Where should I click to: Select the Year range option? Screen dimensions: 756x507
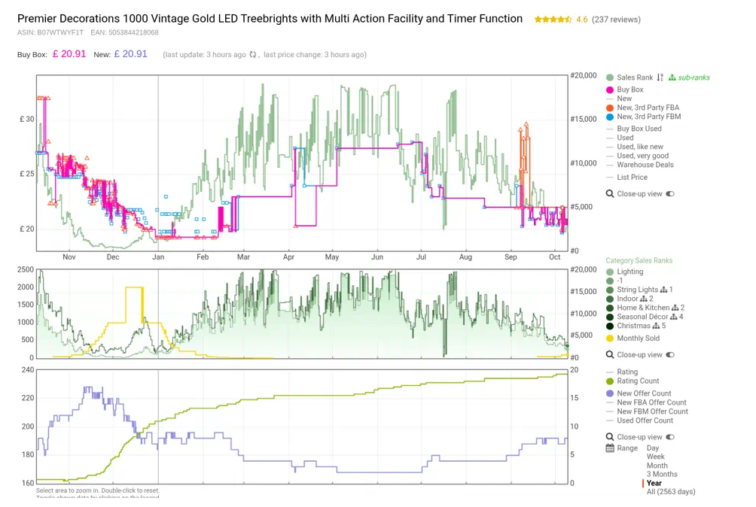point(654,484)
